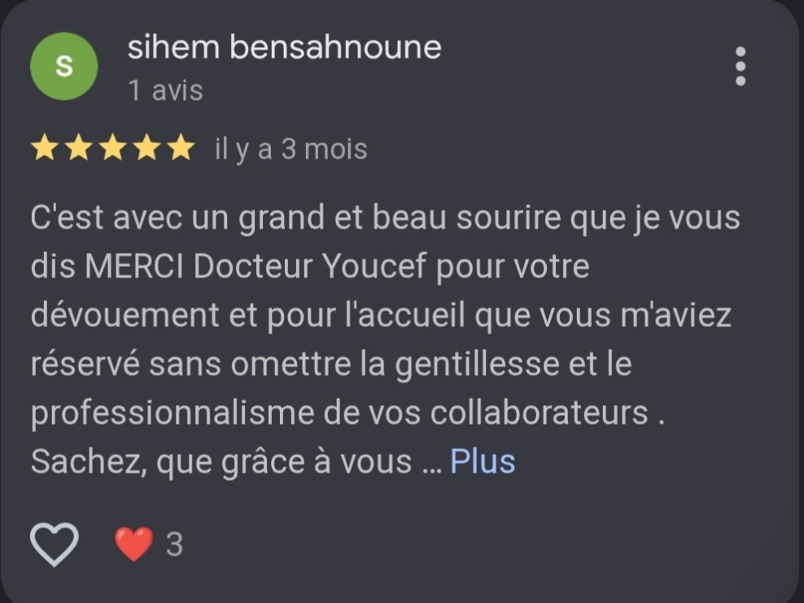Click the second yellow rating star
Viewport: 804px width, 603px height.
point(78,148)
